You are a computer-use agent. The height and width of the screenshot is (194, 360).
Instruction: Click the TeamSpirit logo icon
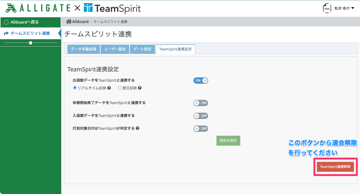point(88,8)
